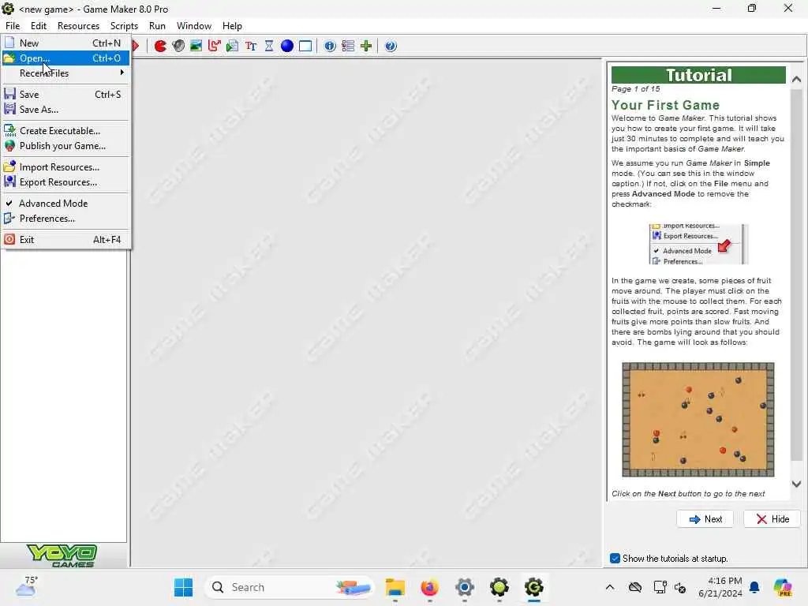Open the Window menu
This screenshot has height=606, width=808.
(x=194, y=26)
